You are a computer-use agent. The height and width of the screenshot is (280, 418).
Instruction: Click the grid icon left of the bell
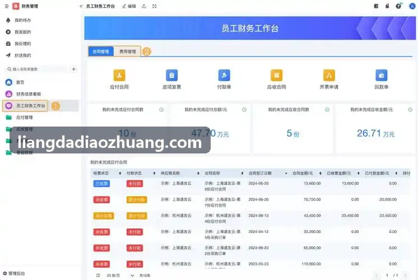click(x=376, y=6)
